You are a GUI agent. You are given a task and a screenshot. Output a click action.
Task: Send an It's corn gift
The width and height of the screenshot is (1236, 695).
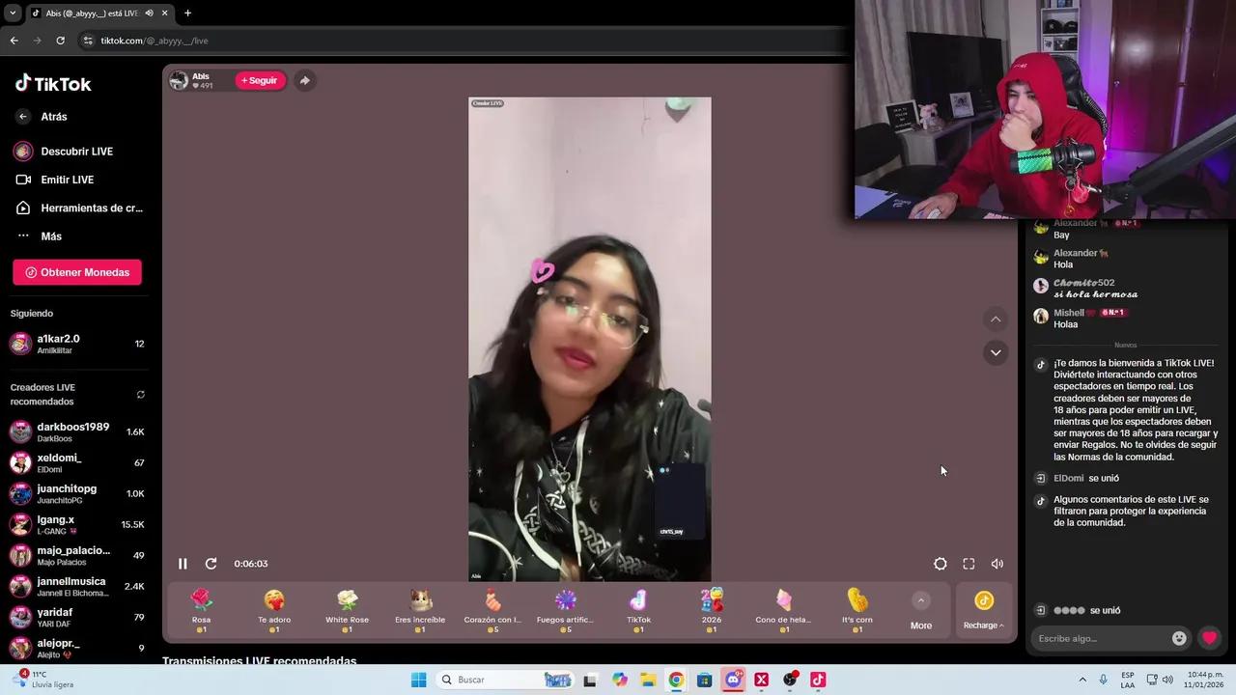tap(857, 611)
